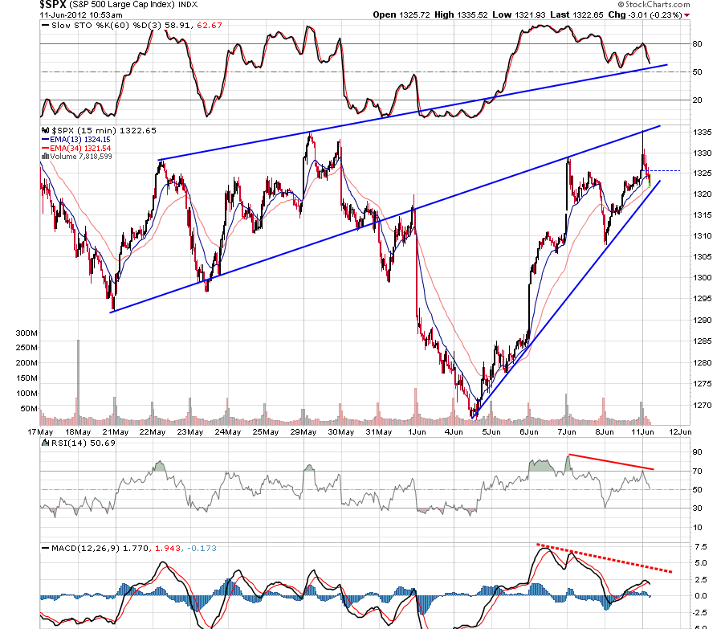Click the 29May date axis label

[x=303, y=432]
